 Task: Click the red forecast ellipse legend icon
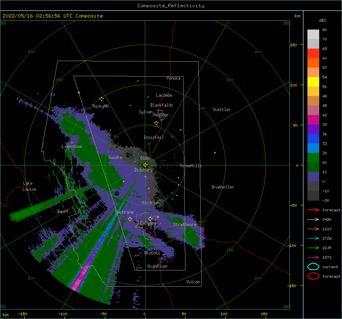[313, 276]
